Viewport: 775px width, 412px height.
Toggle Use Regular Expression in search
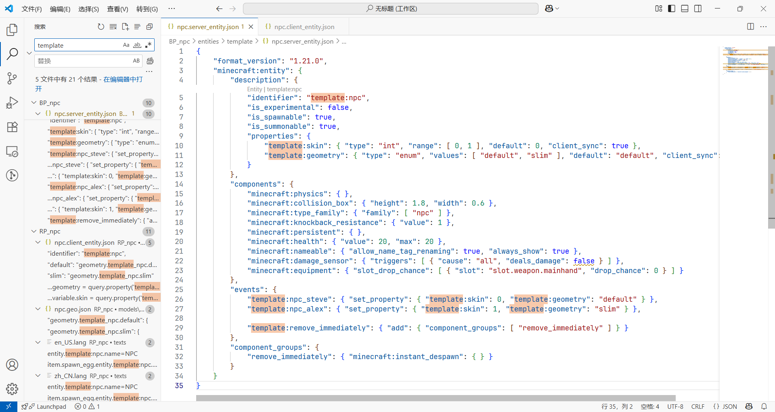point(148,45)
